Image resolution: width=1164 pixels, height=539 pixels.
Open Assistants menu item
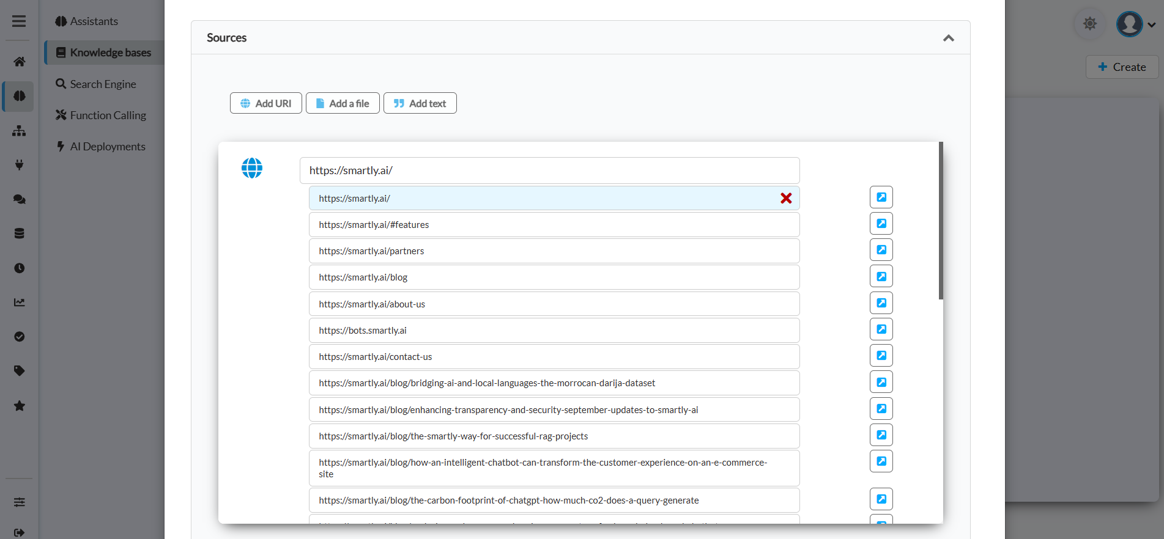tap(86, 21)
